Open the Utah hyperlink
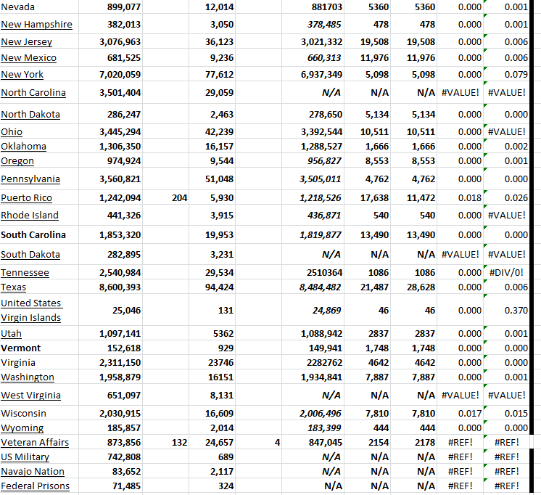Image resolution: width=541 pixels, height=495 pixels. tap(11, 333)
